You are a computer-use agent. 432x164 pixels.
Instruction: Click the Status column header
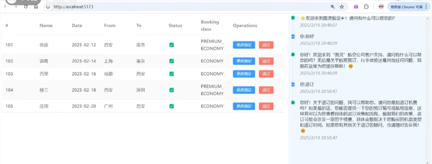175,26
